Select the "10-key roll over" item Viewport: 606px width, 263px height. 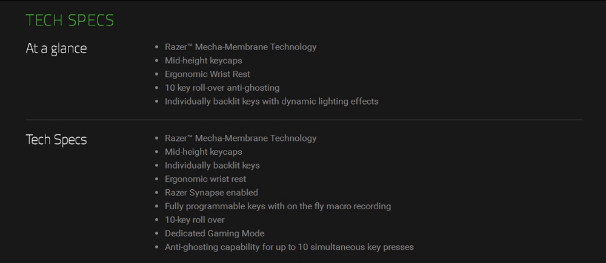pos(195,219)
